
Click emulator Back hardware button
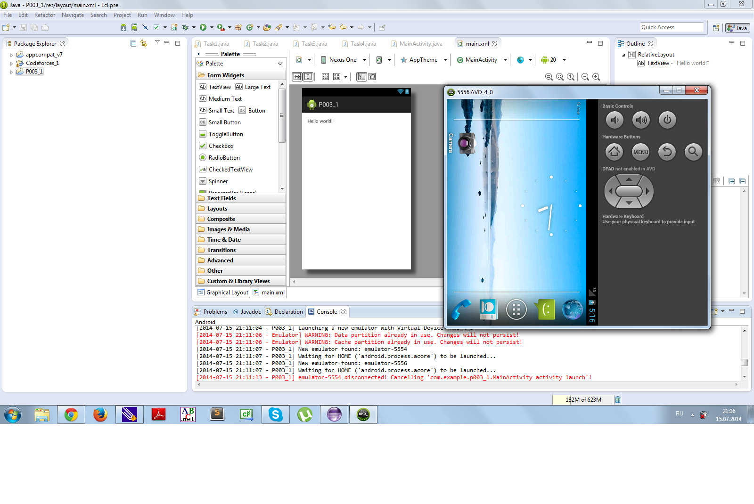pos(667,152)
